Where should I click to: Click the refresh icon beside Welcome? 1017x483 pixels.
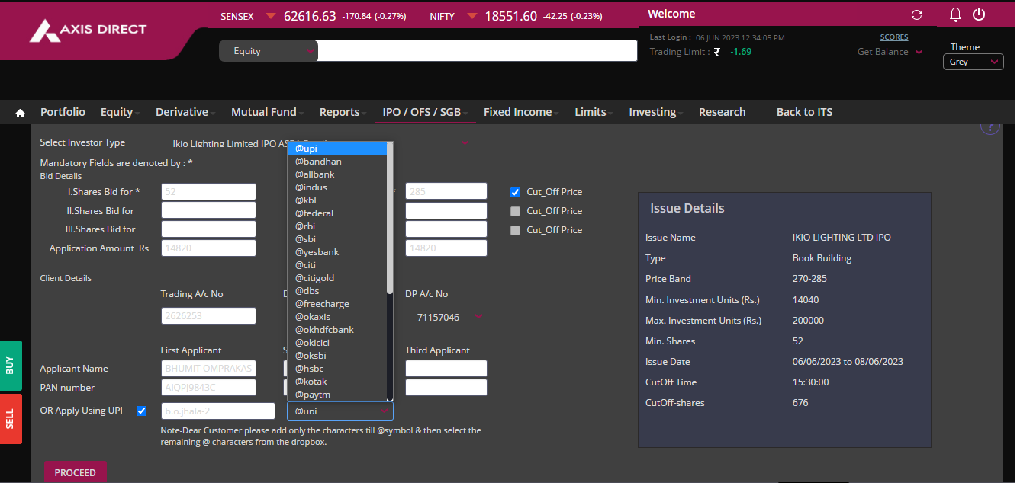(916, 15)
